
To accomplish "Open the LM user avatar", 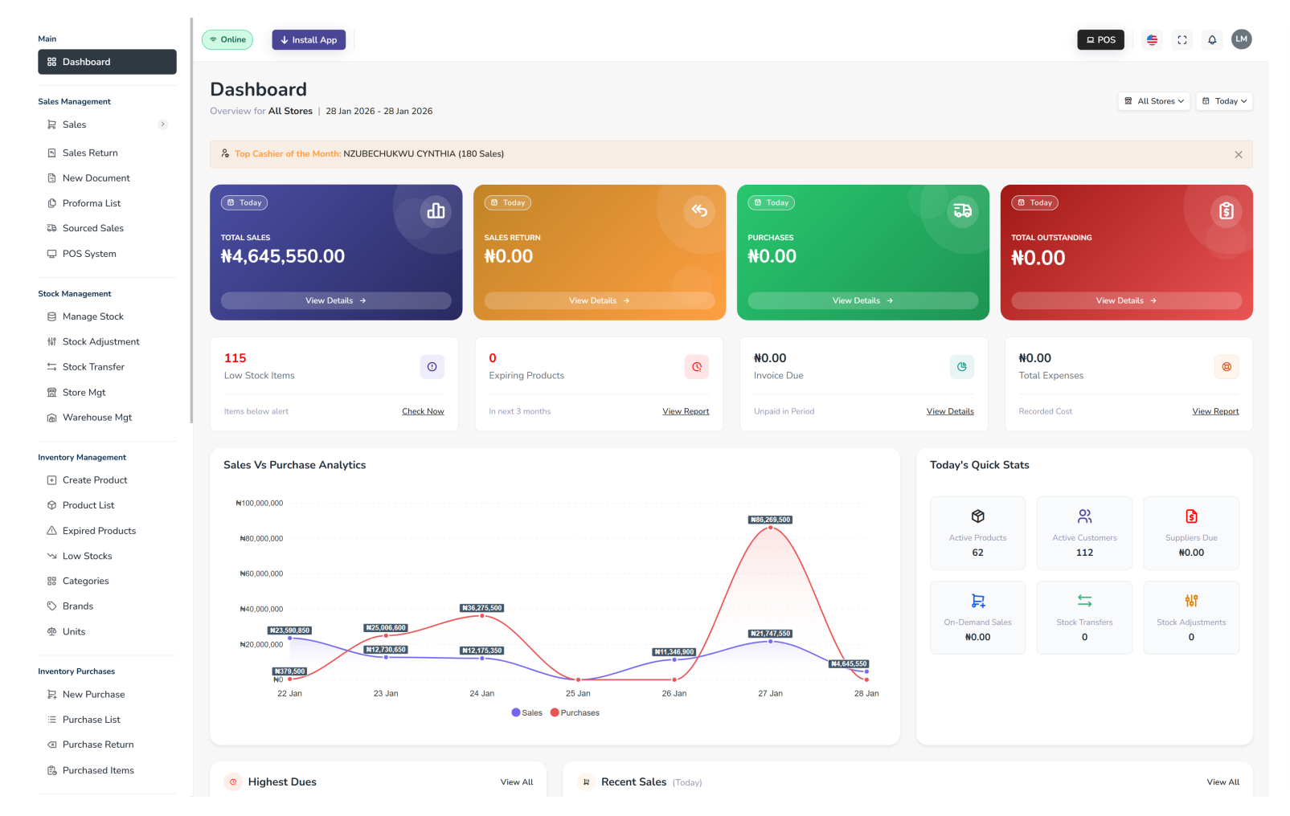I will tap(1241, 39).
